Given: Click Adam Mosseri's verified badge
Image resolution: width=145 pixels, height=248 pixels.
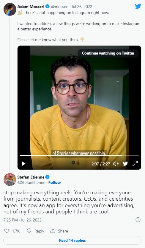Looking at the screenshot, I should click(x=48, y=7).
